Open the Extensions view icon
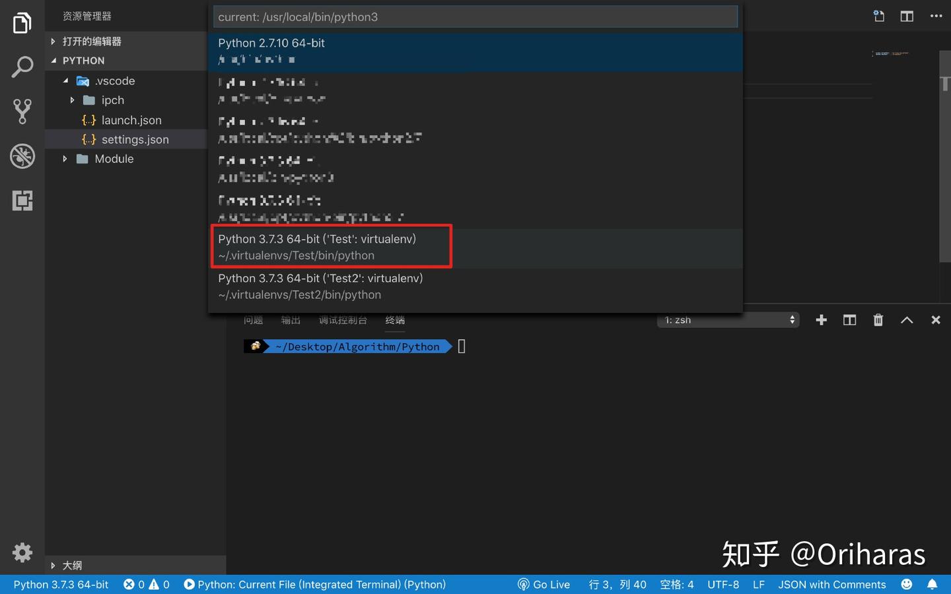 click(22, 200)
